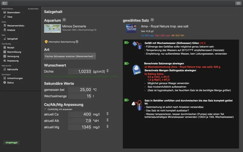This screenshot has height=152, width=243.
Task: Click the aktuell Mg field showing 1345
Action: click(80, 127)
